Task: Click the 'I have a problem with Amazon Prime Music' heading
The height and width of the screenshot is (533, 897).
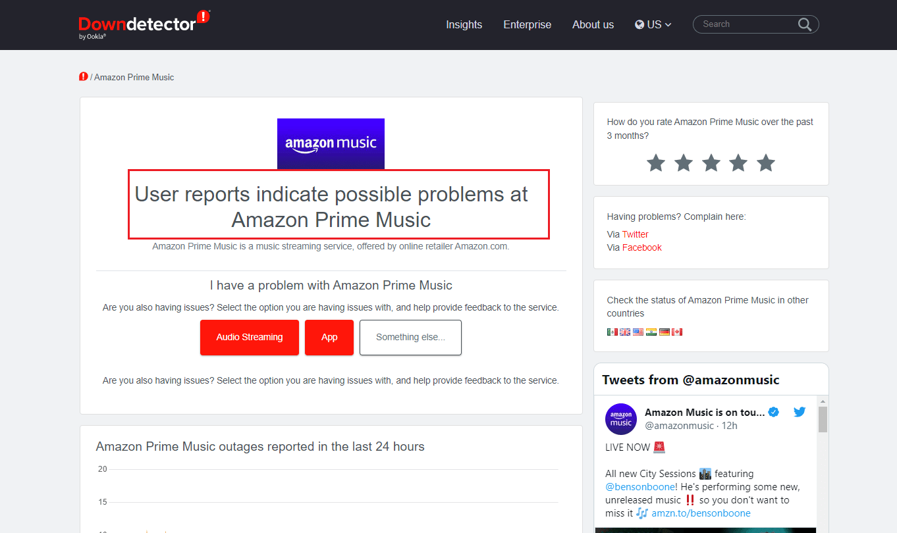Action: tap(331, 286)
